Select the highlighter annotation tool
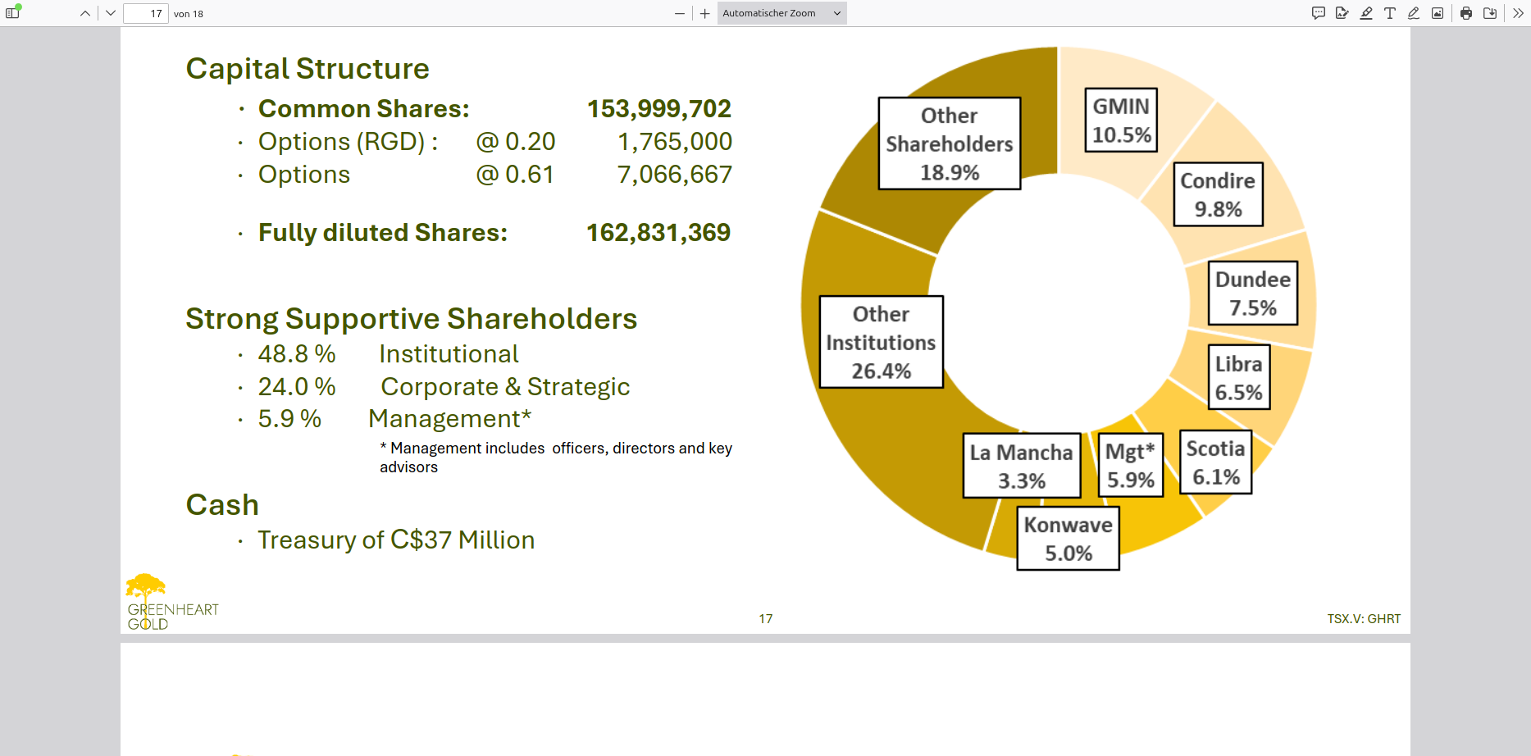1531x756 pixels. point(1366,13)
